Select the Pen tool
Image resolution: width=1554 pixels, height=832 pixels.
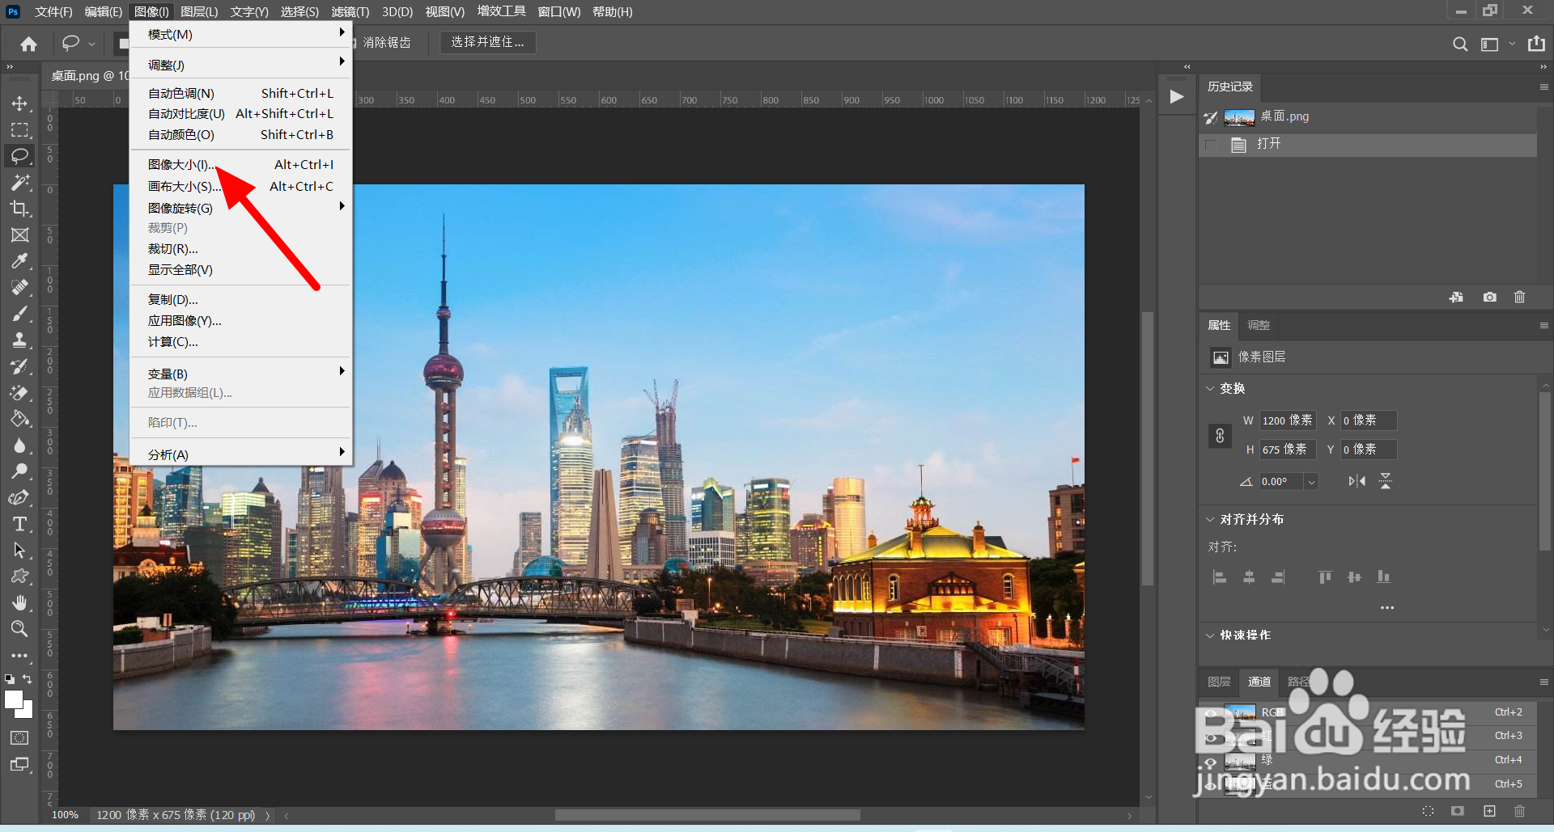click(19, 497)
